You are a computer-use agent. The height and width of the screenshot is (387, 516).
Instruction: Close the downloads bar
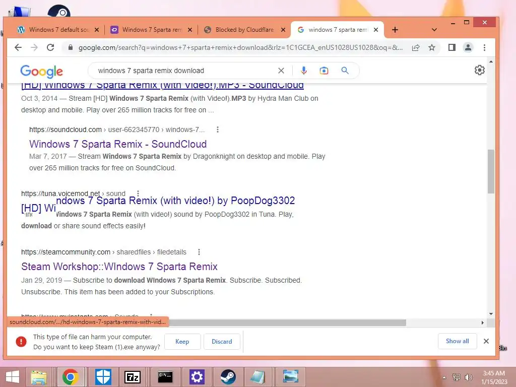(486, 341)
